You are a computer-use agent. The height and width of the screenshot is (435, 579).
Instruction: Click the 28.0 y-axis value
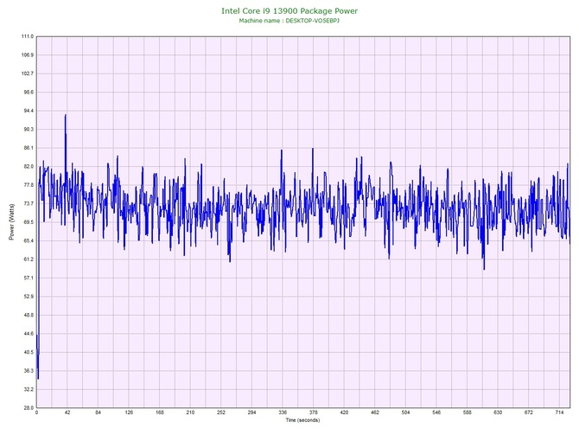pyautogui.click(x=29, y=408)
